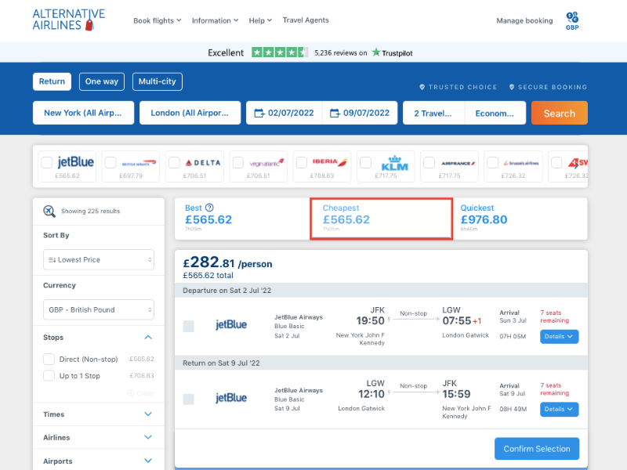Open the Book flights dropdown menu
The height and width of the screenshot is (470, 627).
point(158,20)
